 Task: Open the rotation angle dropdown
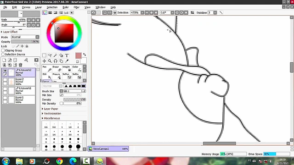click(x=172, y=12)
